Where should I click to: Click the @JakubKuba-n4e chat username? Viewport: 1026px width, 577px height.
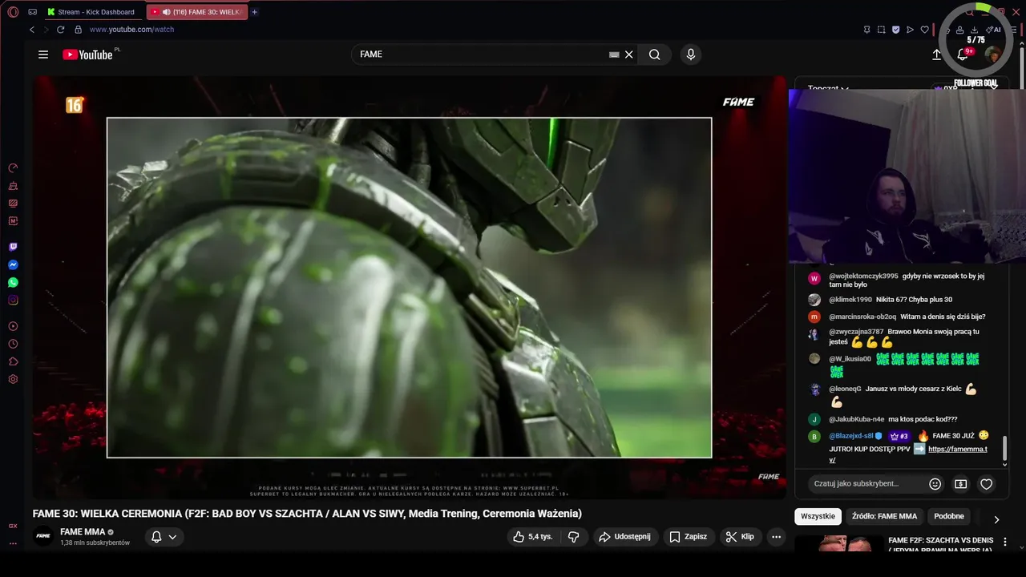[x=857, y=419]
